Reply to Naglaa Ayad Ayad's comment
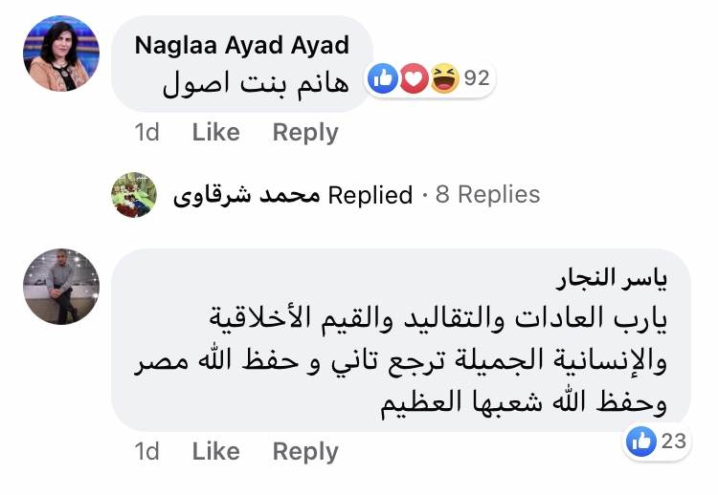Screen dimensions: 718x495 pos(304,133)
